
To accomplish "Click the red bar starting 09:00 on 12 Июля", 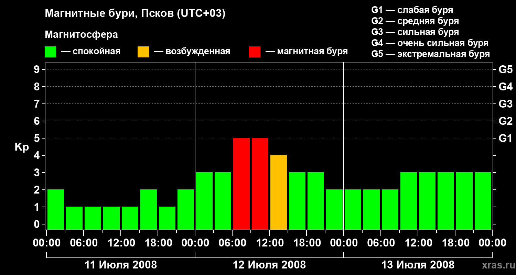I will tap(260, 184).
